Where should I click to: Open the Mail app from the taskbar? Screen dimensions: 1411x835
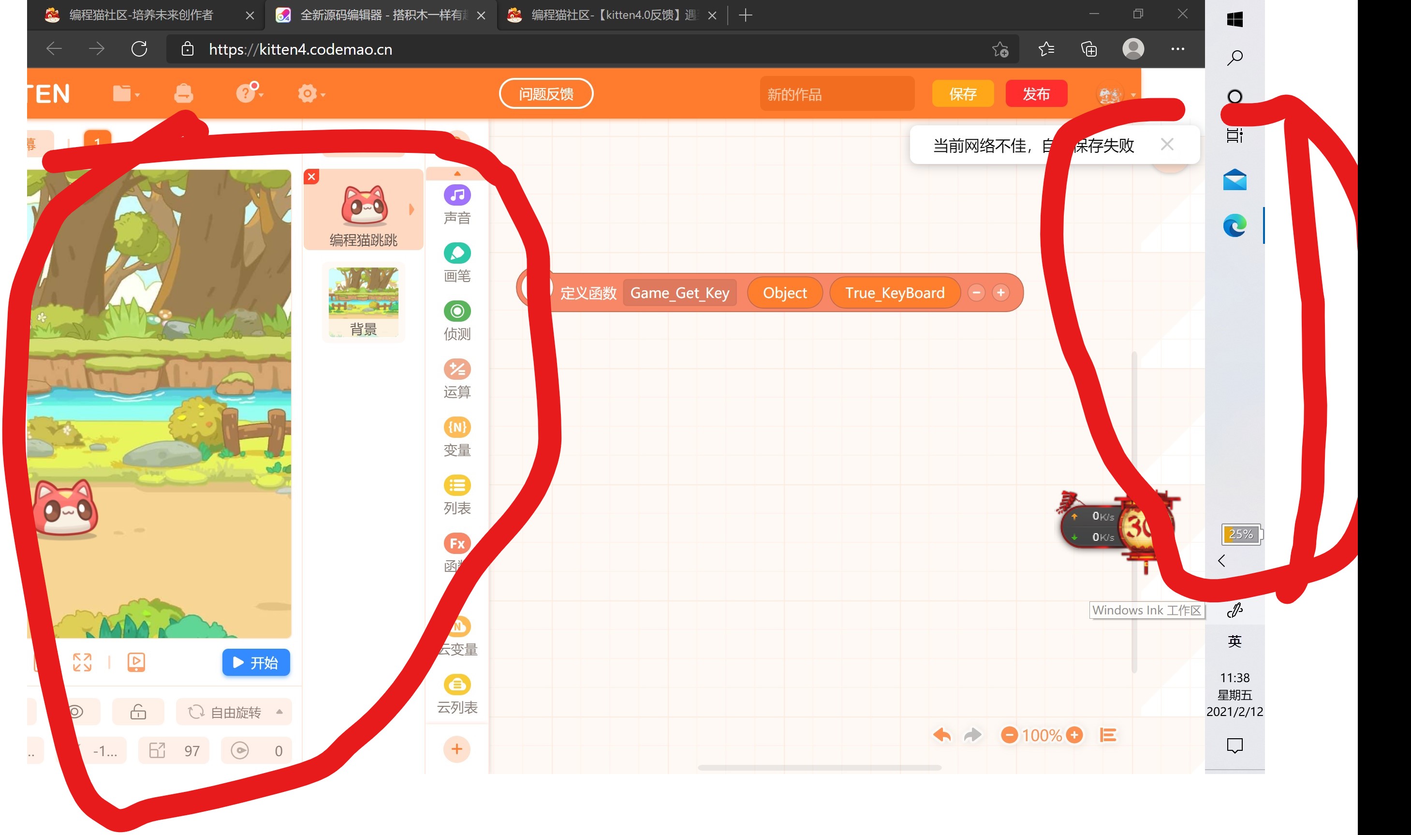pos(1235,180)
